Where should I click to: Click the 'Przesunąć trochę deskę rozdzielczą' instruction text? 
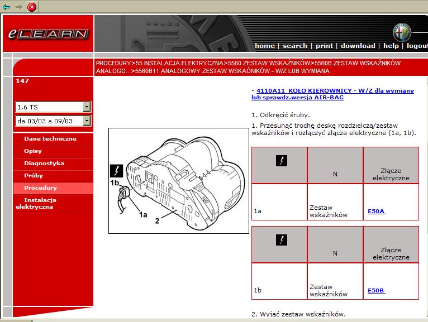pyautogui.click(x=334, y=129)
